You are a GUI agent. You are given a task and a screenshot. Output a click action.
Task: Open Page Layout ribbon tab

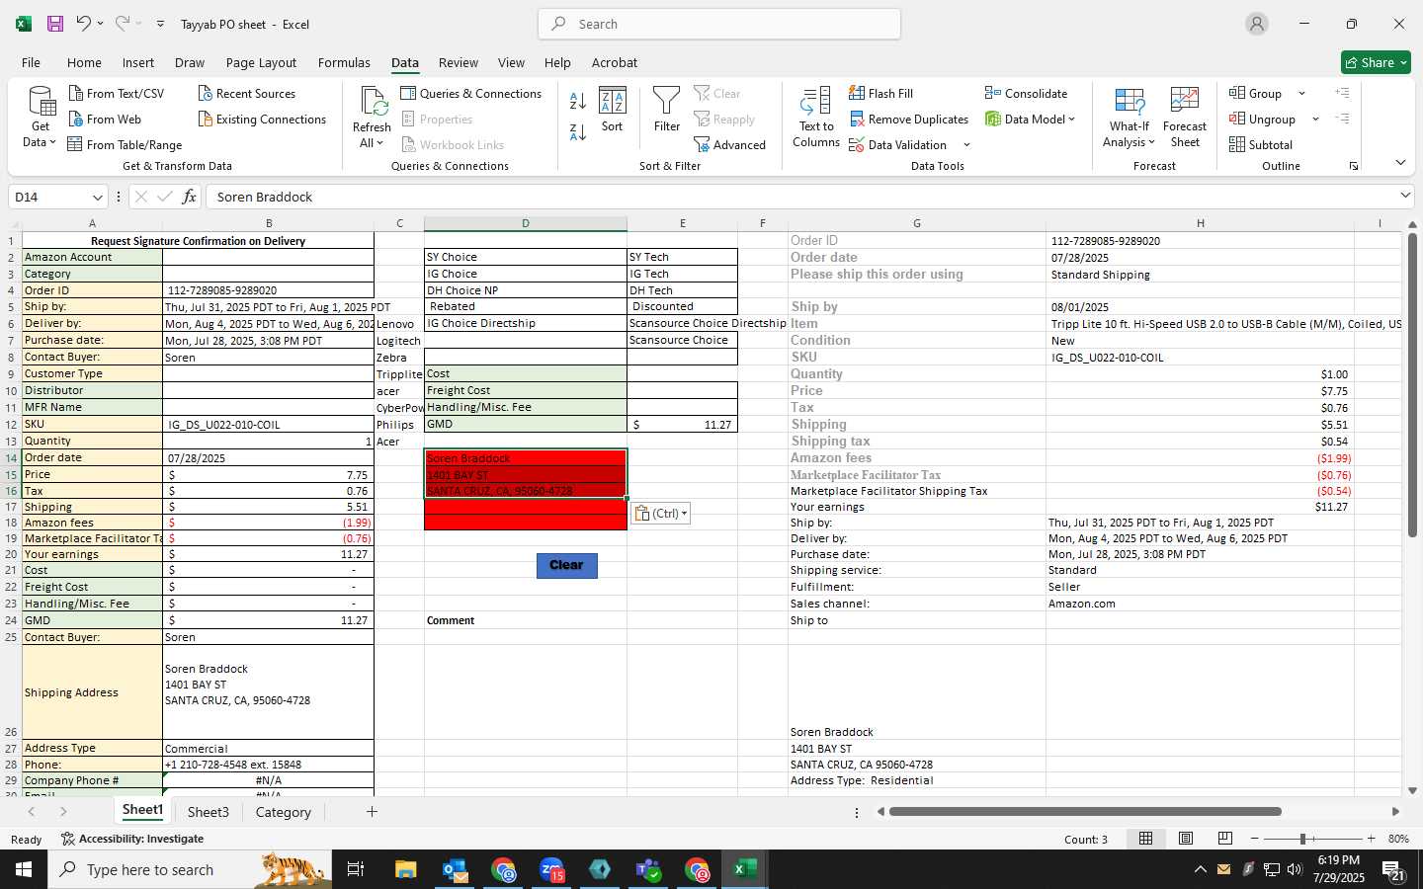[x=261, y=62]
